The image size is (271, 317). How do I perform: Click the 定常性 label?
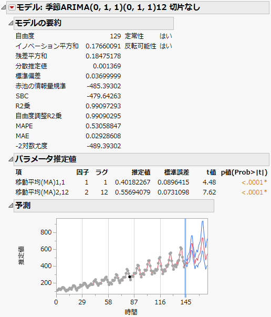134,36
